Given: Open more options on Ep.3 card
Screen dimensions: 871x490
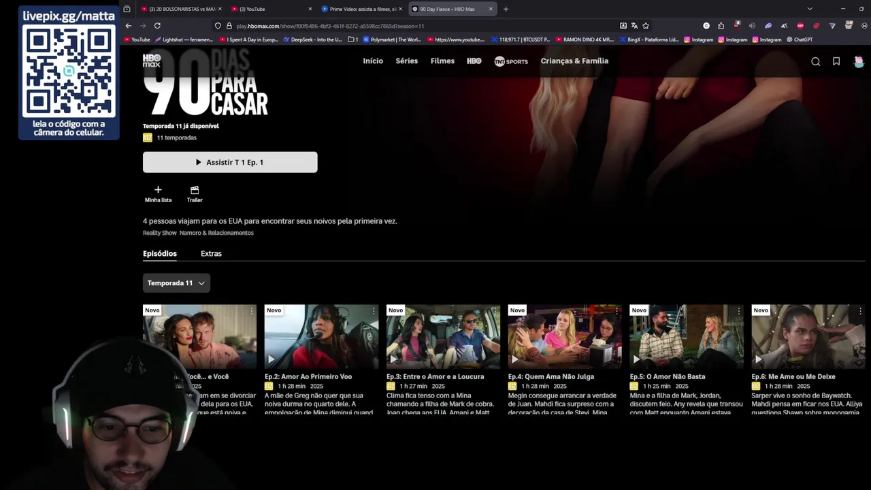Looking at the screenshot, I should click(x=495, y=310).
